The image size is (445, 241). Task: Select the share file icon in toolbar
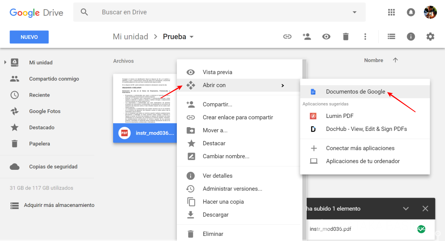[x=307, y=36]
